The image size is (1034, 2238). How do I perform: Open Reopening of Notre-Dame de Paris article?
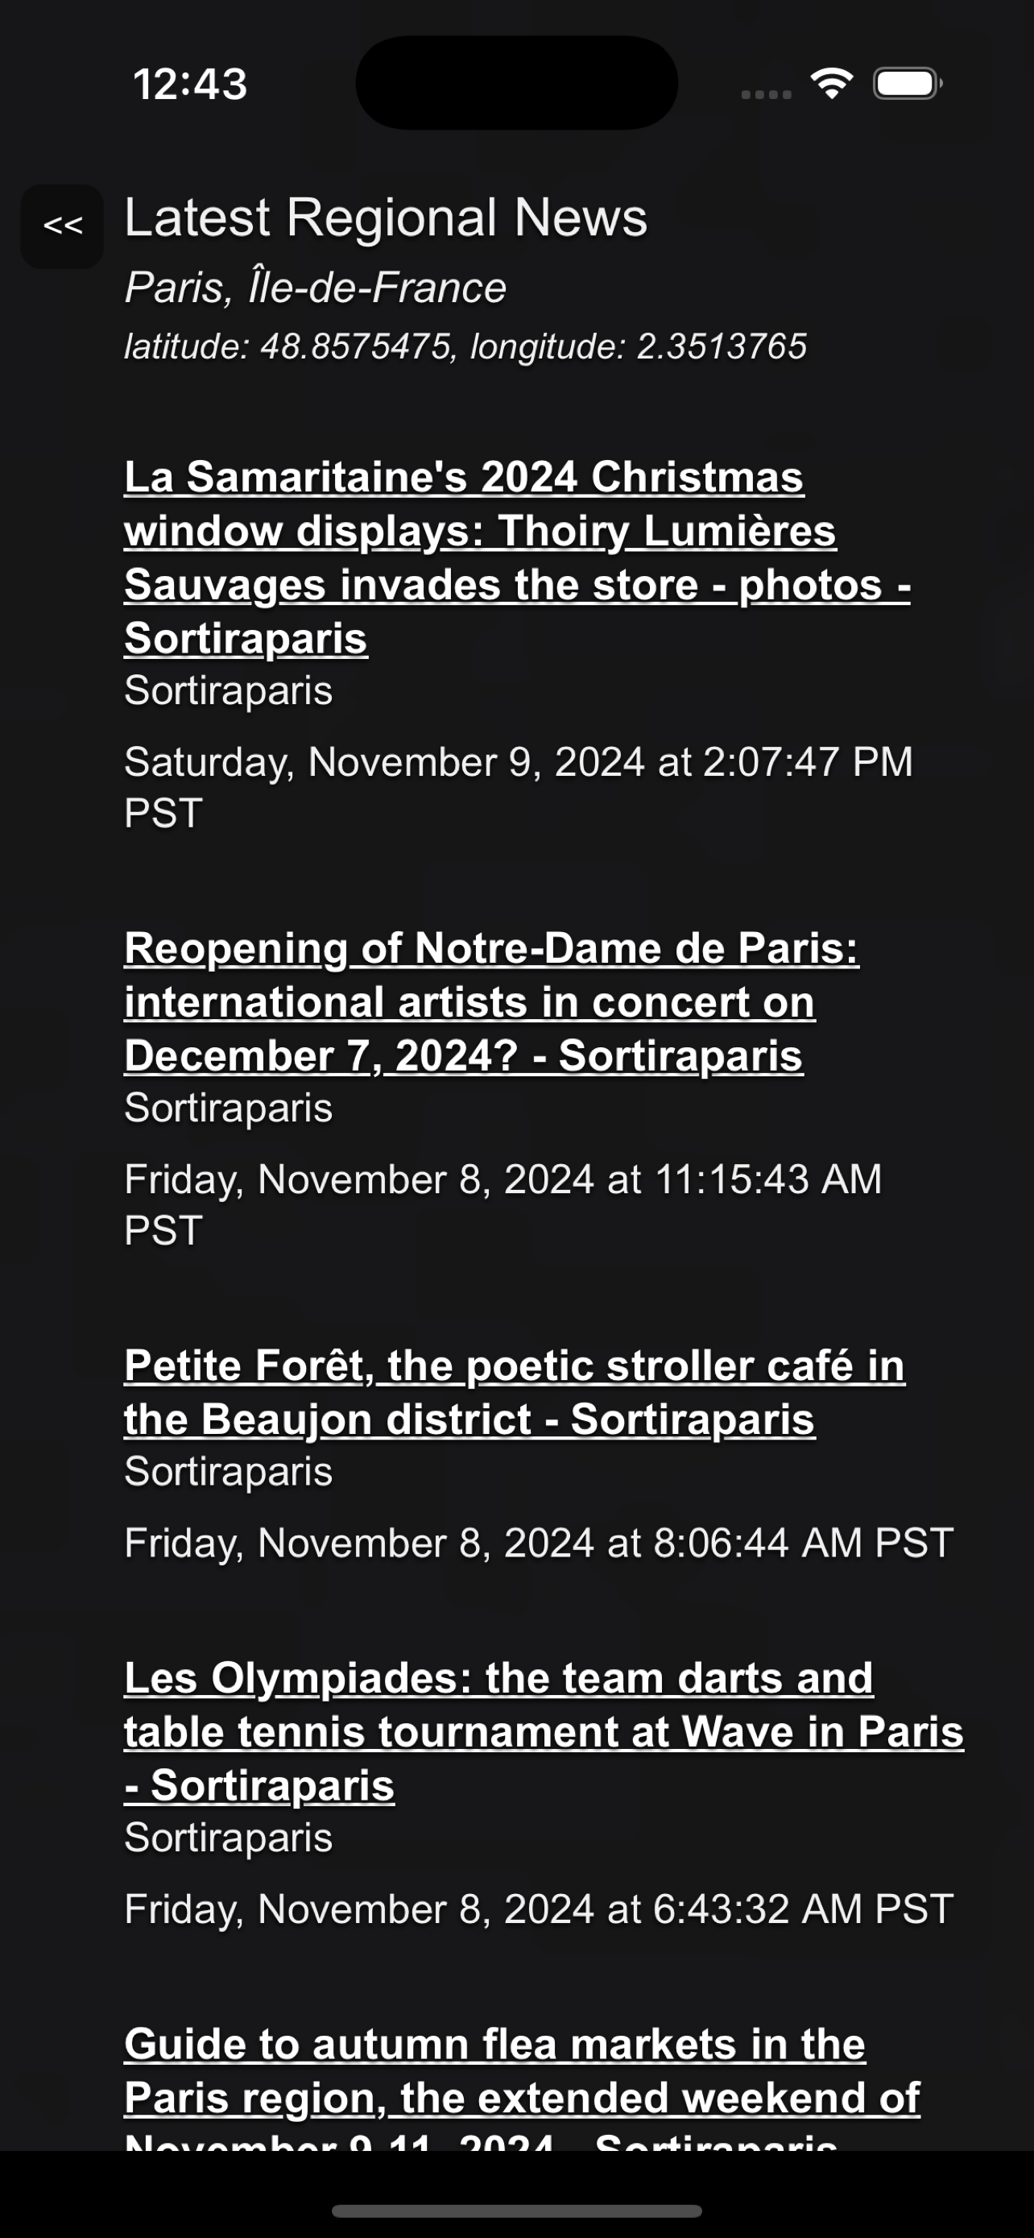pos(491,1001)
